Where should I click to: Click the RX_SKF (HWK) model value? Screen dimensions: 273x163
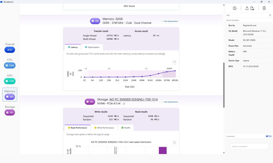(249, 40)
